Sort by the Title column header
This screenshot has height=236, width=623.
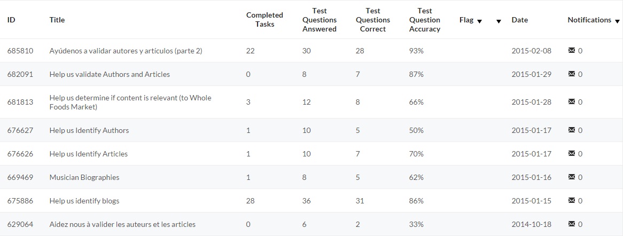coord(57,20)
